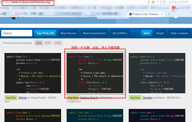Open the Obsidian theme preview thumbnail
The image size is (192, 122).
(157, 73)
